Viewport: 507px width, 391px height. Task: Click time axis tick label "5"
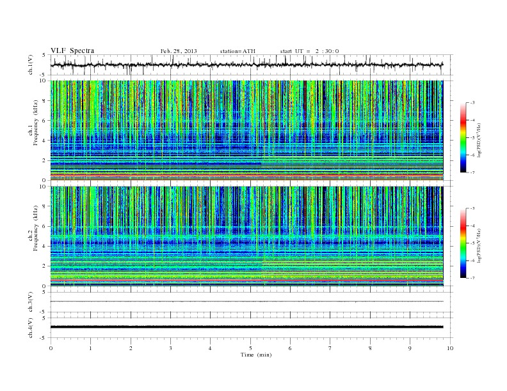click(250, 348)
